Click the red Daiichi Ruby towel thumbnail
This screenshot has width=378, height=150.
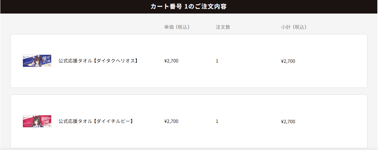click(37, 121)
